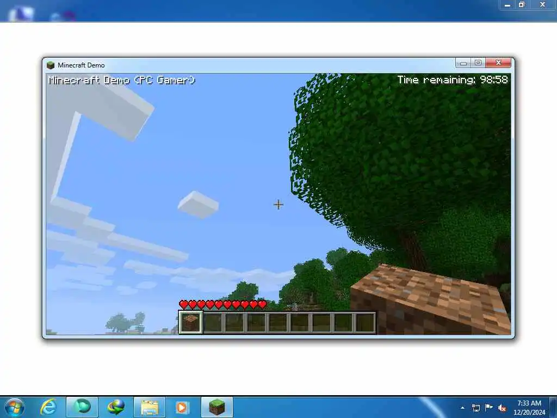Switch to Minecraft grass block taskbar button

pyautogui.click(x=217, y=407)
